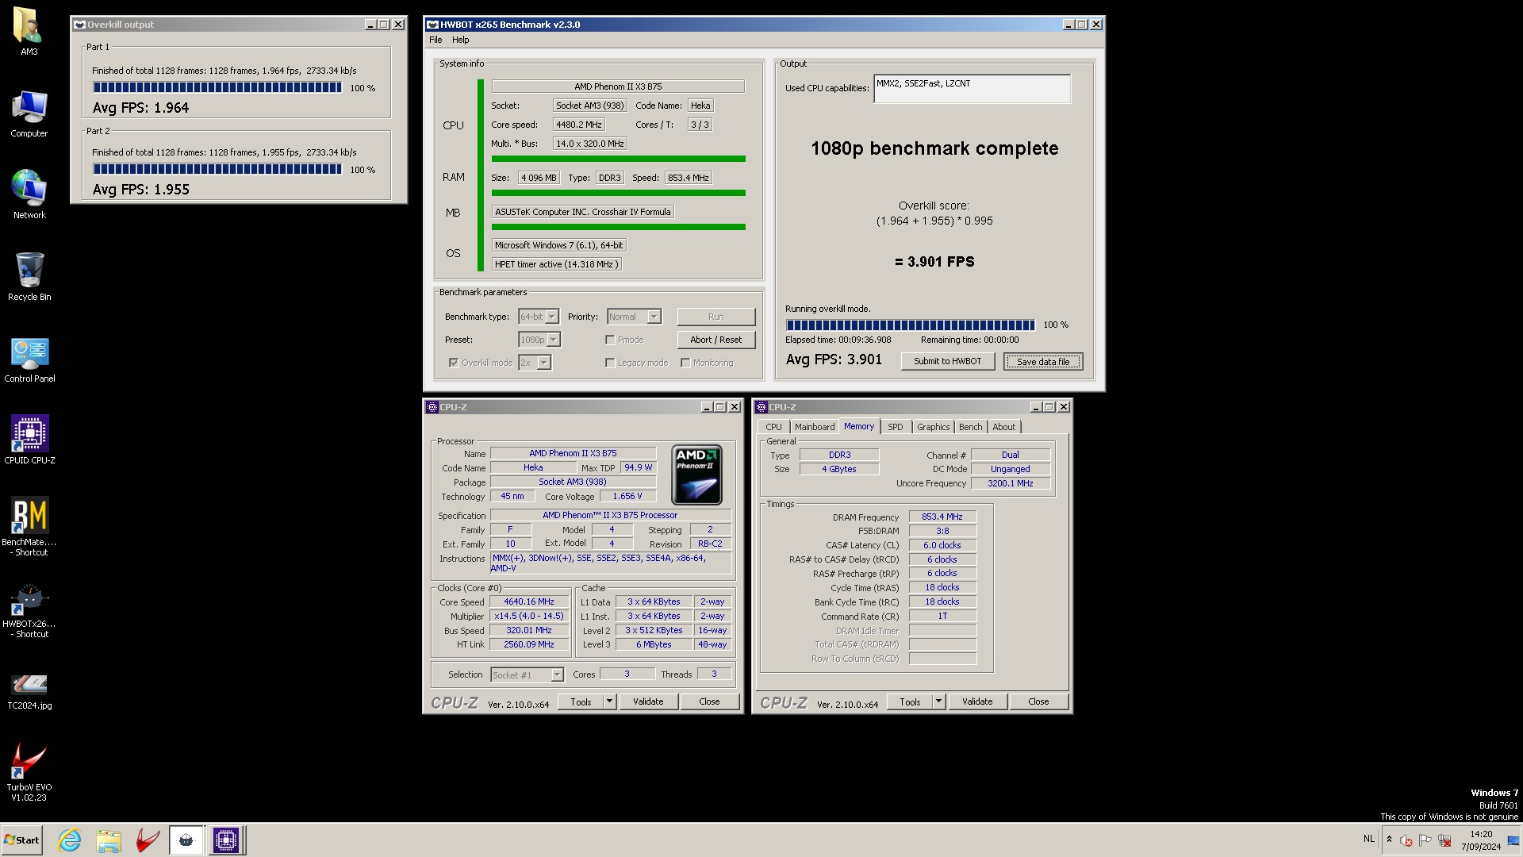Open the Priority Normal dropdown
Image resolution: width=1523 pixels, height=857 pixels.
pyautogui.click(x=634, y=317)
